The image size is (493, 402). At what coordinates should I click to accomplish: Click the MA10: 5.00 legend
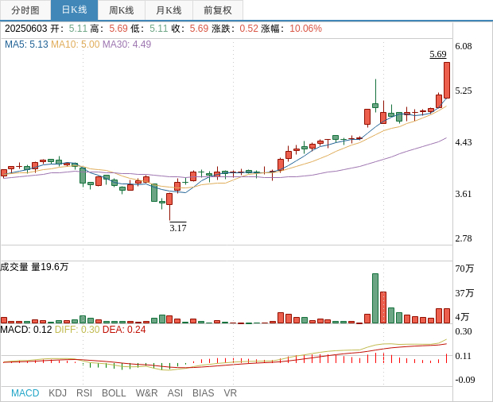click(76, 44)
